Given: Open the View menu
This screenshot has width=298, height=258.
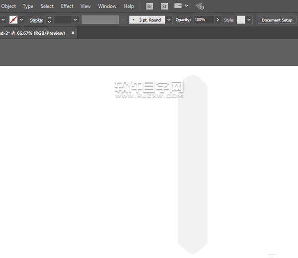Looking at the screenshot, I should click(85, 6).
